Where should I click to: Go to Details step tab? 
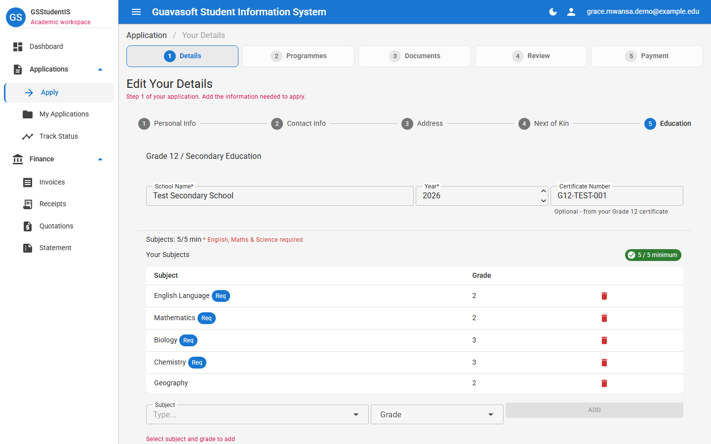tap(182, 56)
